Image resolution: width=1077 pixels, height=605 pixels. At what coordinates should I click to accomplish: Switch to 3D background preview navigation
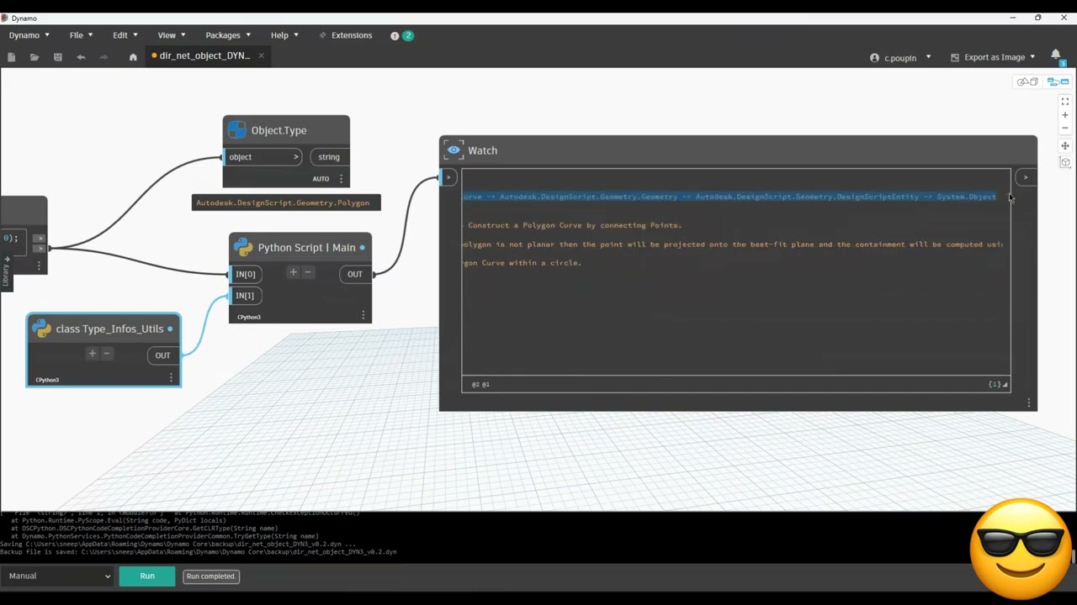1027,82
